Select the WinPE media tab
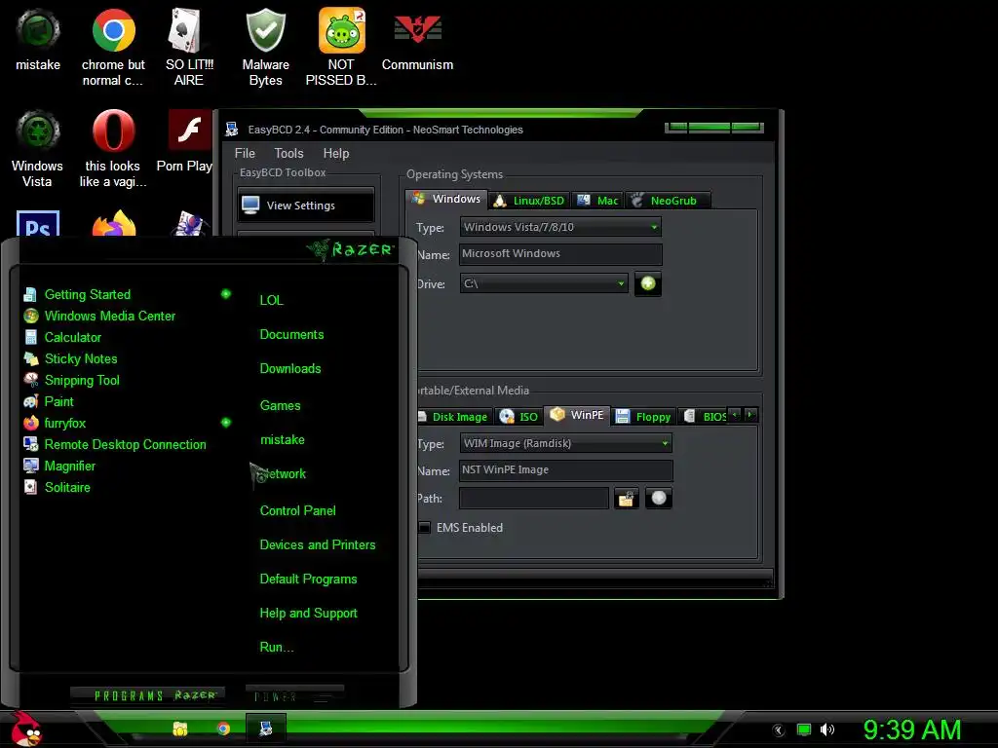The width and height of the screenshot is (998, 748). click(577, 415)
